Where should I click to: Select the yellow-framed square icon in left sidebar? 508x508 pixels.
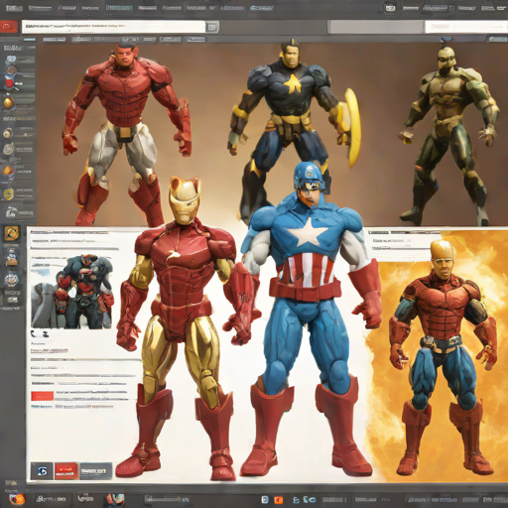coord(12,233)
